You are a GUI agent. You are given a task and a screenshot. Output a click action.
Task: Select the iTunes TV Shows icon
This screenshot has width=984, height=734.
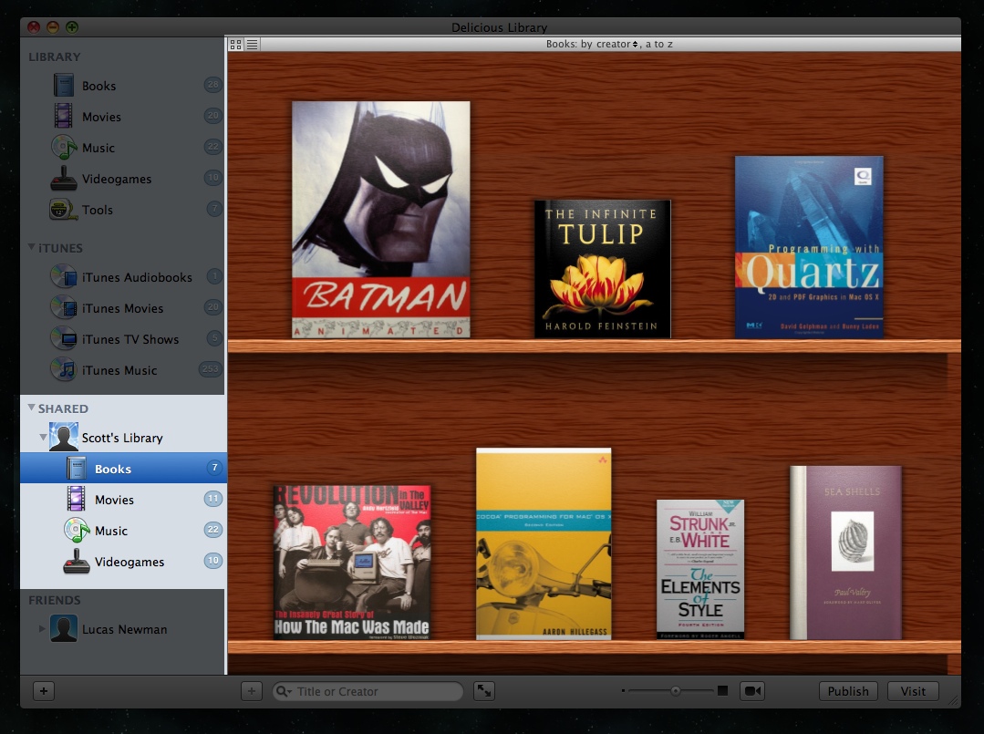[x=64, y=339]
